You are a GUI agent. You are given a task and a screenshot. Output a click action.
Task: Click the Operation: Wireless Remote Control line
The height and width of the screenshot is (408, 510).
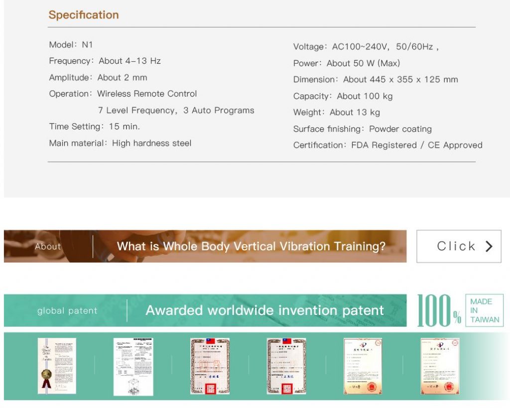pos(123,94)
